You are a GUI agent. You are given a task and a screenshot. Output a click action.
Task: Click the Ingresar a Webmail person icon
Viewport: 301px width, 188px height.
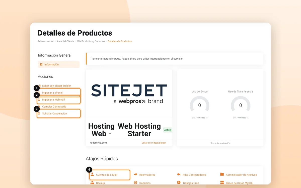point(39,100)
